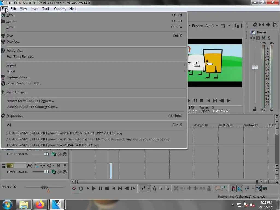Click the Play button in the timeline transport

pyautogui.click(x=94, y=188)
